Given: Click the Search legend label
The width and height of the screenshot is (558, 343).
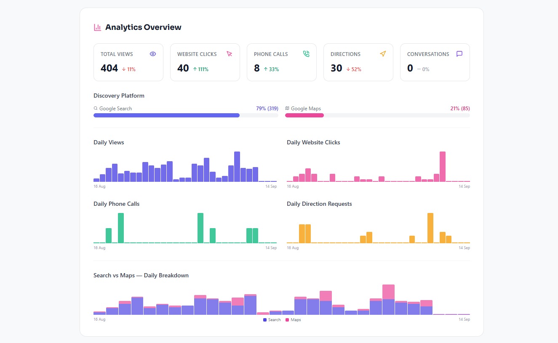Looking at the screenshot, I should point(274,320).
